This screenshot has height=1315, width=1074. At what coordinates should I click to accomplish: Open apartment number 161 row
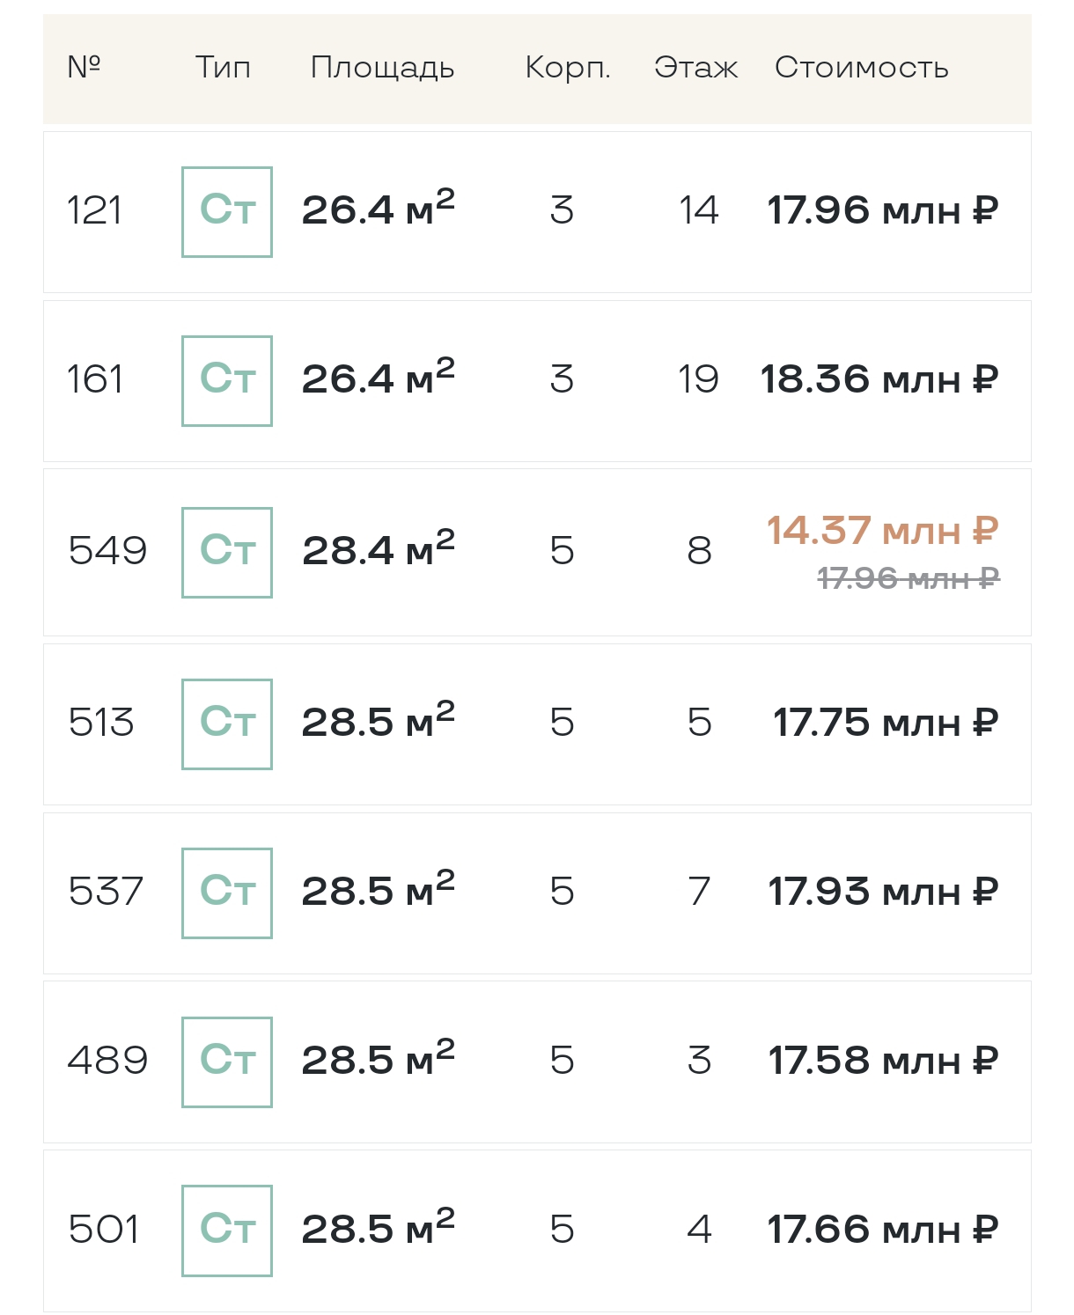click(537, 381)
